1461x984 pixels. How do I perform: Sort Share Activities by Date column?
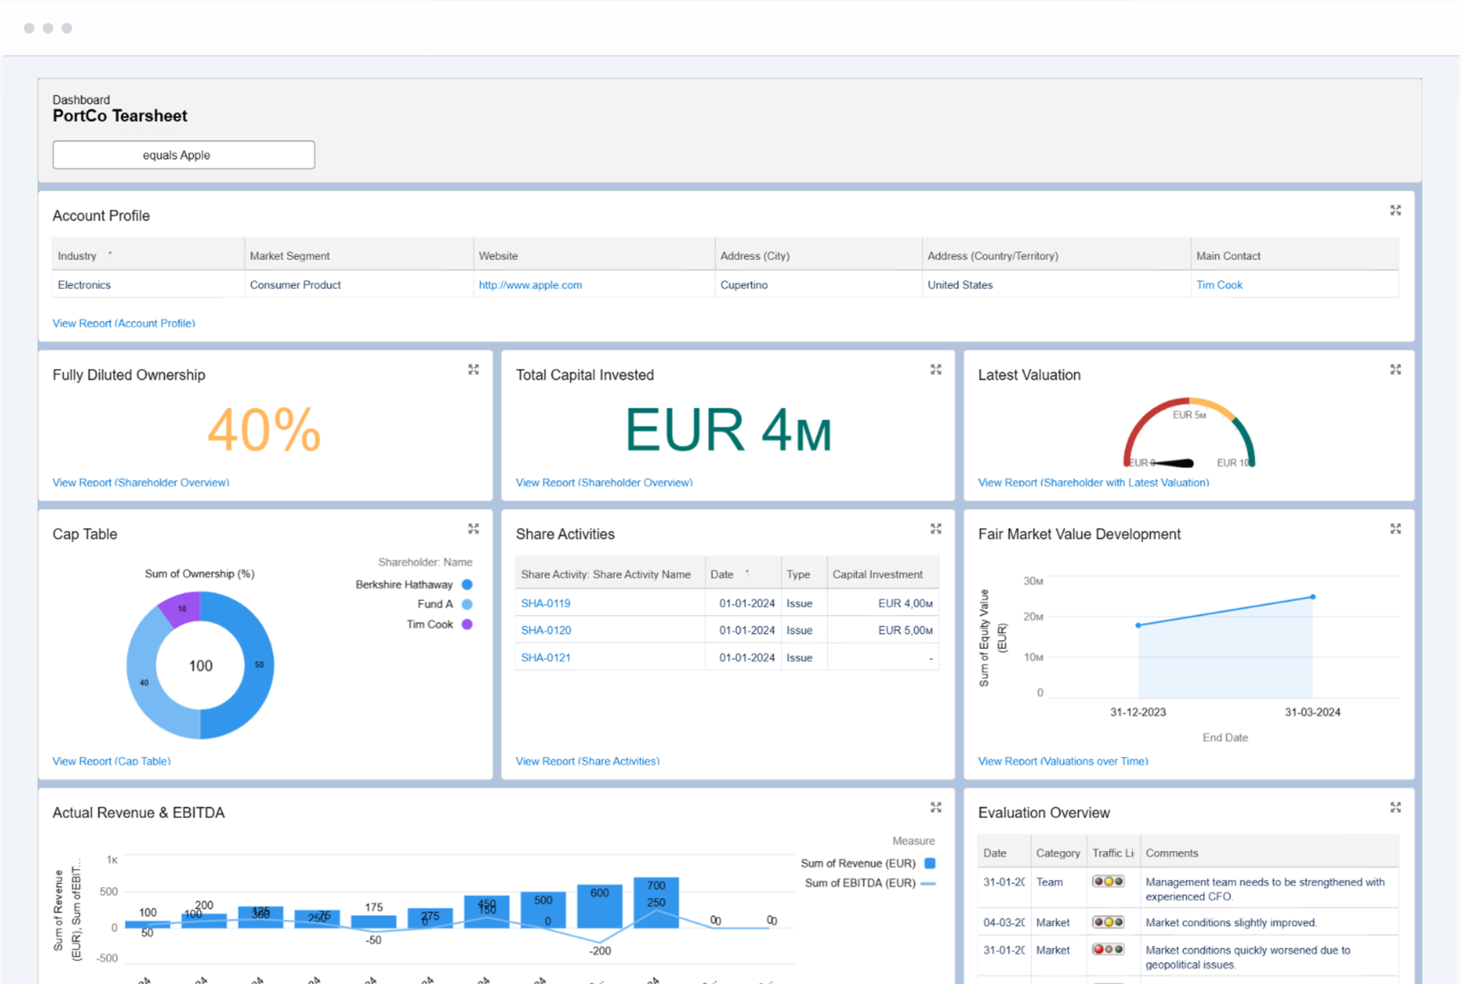tap(722, 575)
